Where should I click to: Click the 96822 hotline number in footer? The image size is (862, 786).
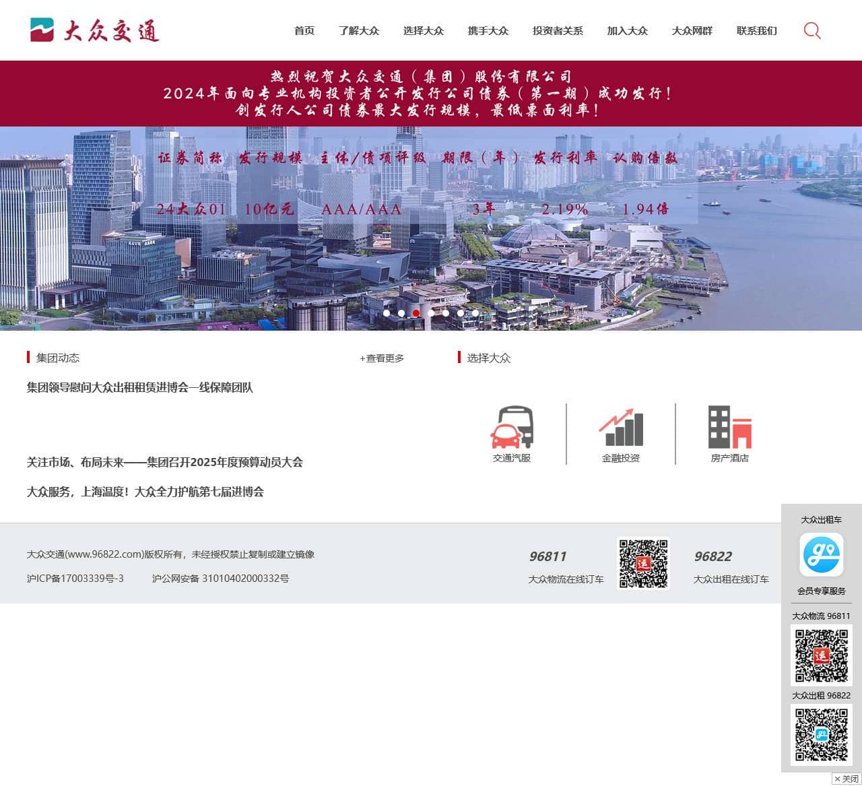pyautogui.click(x=712, y=556)
